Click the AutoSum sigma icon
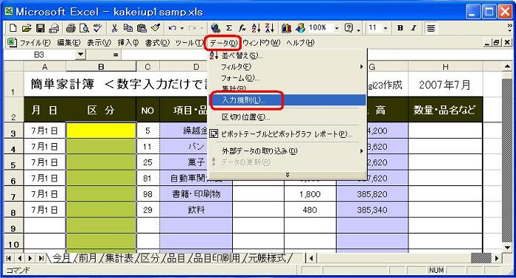The image size is (516, 278). [229, 28]
